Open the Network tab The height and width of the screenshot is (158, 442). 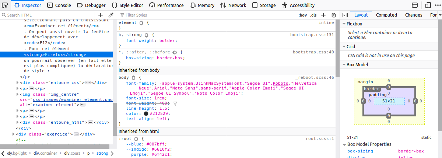click(x=233, y=5)
